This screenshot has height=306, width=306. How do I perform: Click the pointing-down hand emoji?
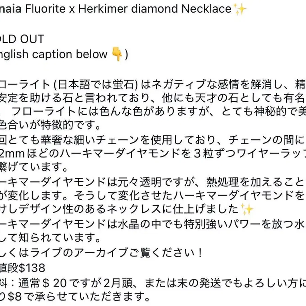[117, 54]
